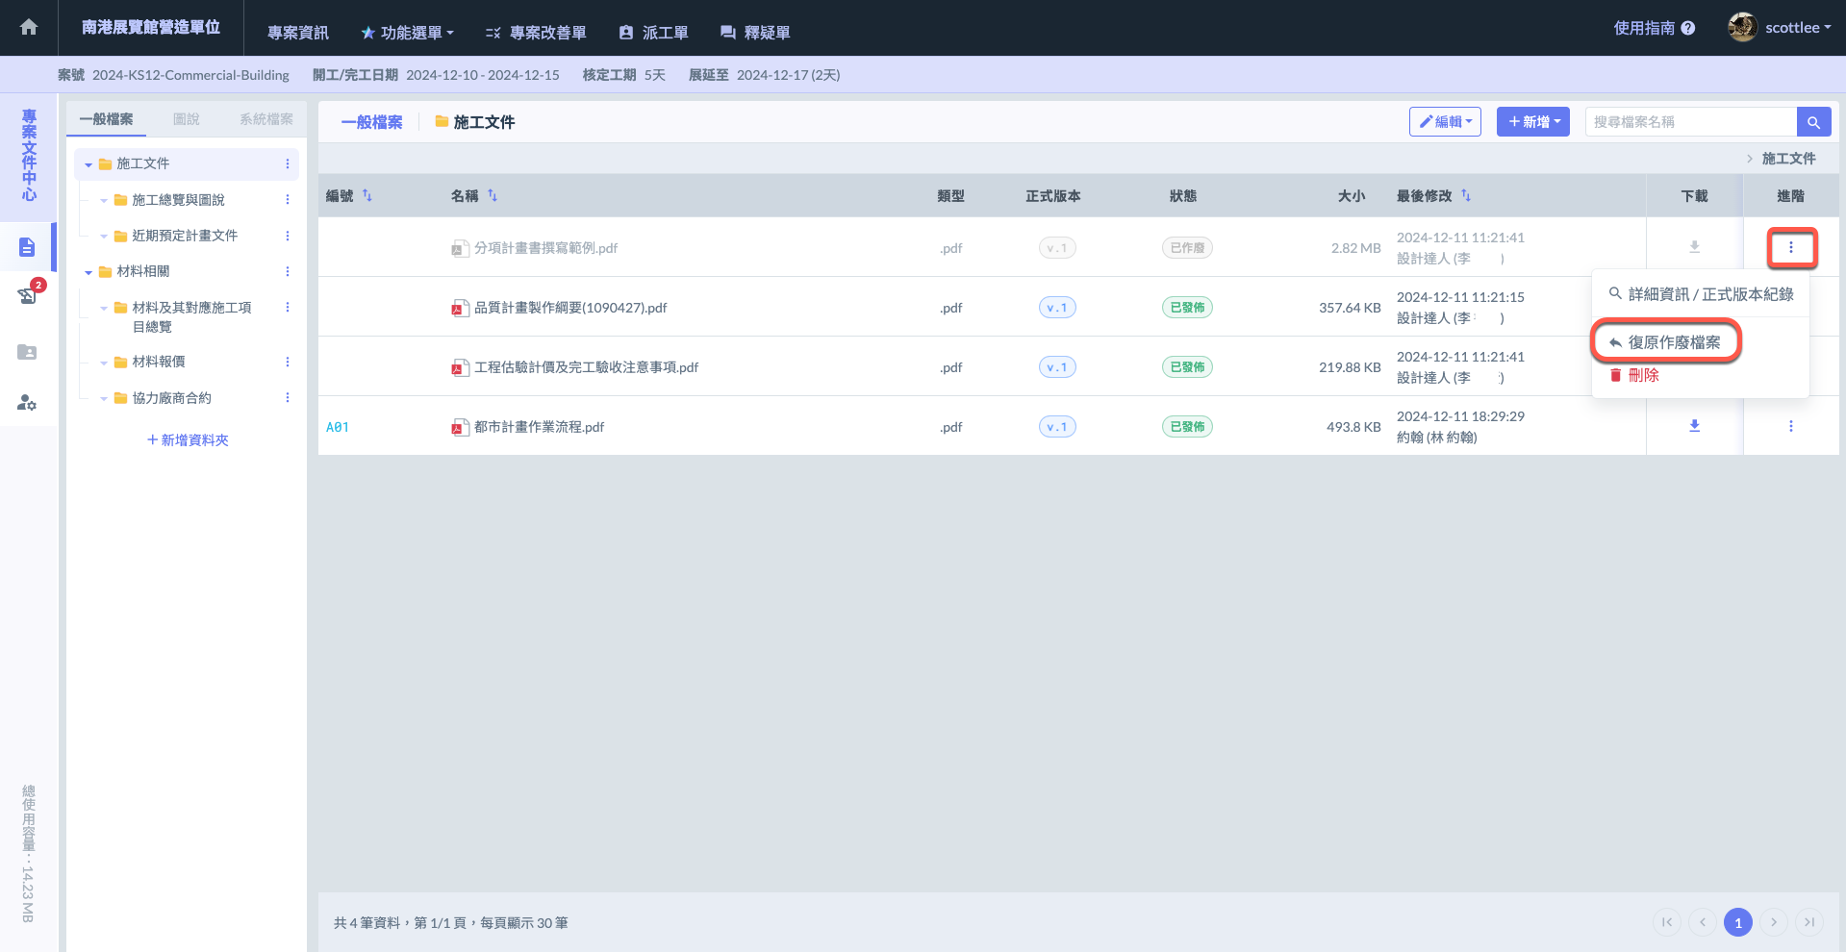The image size is (1846, 952).
Task: Switch to the 圖說 tab
Action: (186, 119)
